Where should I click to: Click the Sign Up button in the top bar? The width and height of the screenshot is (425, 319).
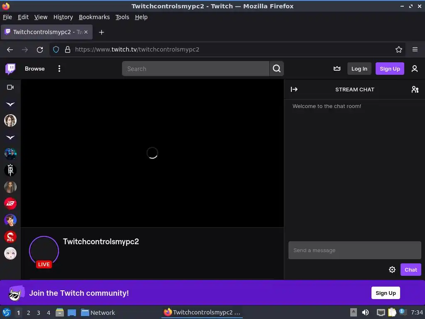[390, 69]
